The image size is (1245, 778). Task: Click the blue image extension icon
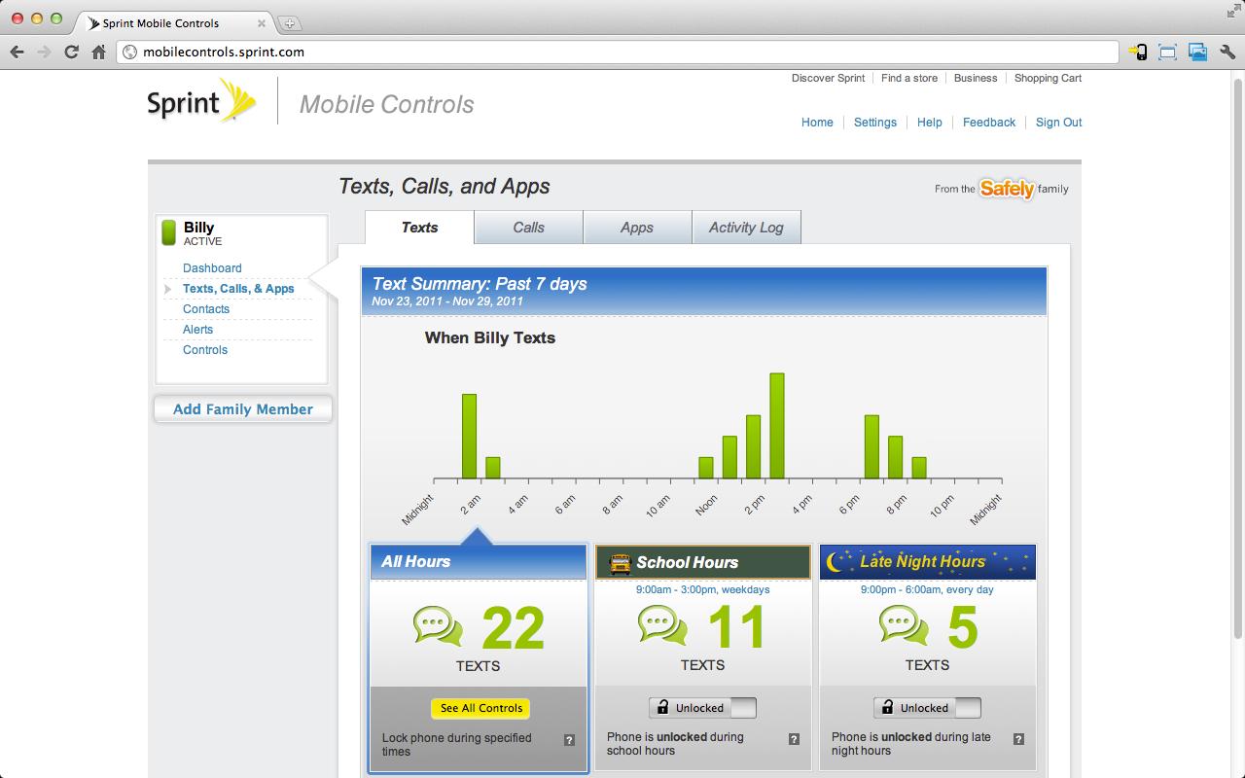(1197, 53)
